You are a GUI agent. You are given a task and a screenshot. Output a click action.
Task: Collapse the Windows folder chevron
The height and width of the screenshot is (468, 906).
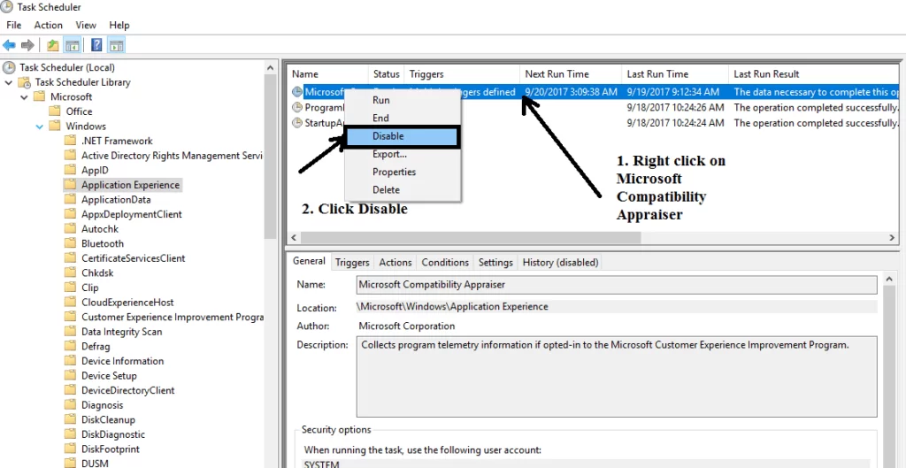(39, 127)
